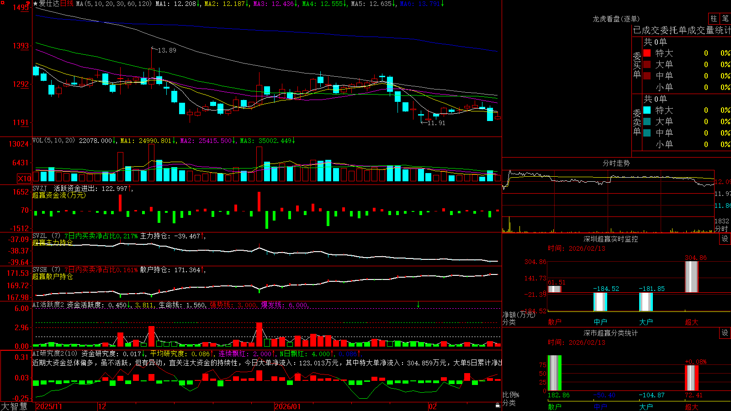The image size is (731, 411).
Task: Click the dark red 中单 swatch under 委买单
Action: [x=647, y=76]
